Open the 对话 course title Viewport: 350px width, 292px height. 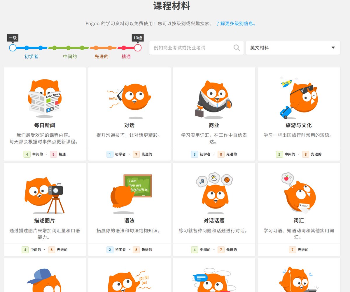click(x=129, y=125)
